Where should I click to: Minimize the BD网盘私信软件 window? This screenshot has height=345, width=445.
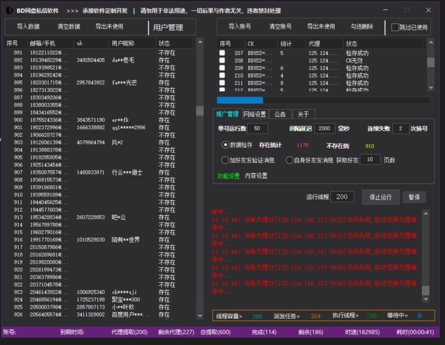click(386, 10)
